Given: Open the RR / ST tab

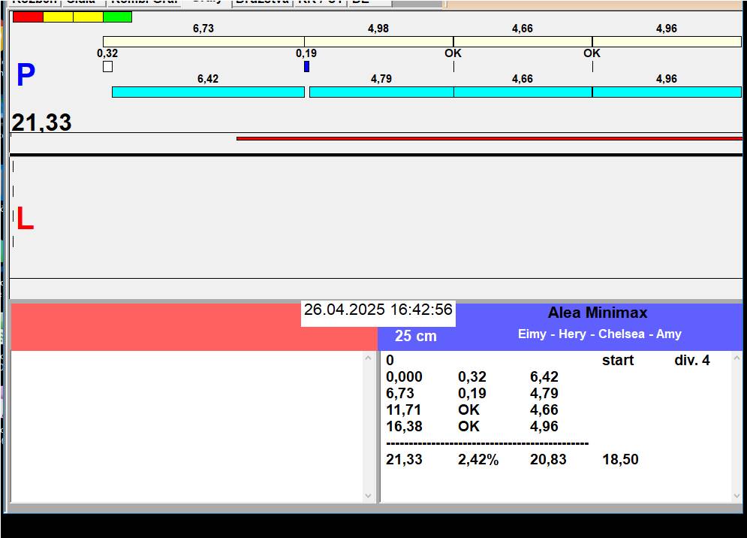Looking at the screenshot, I should 321,2.
